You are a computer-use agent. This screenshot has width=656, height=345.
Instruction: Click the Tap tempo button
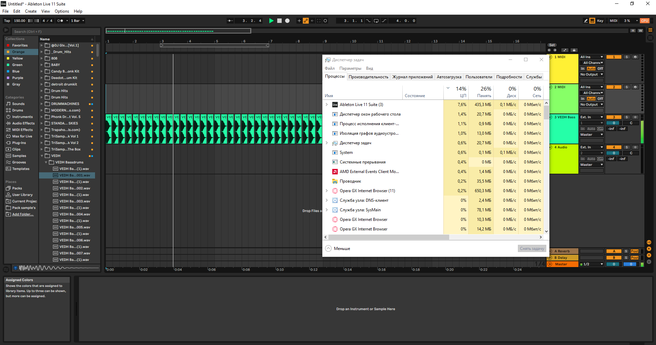7,21
